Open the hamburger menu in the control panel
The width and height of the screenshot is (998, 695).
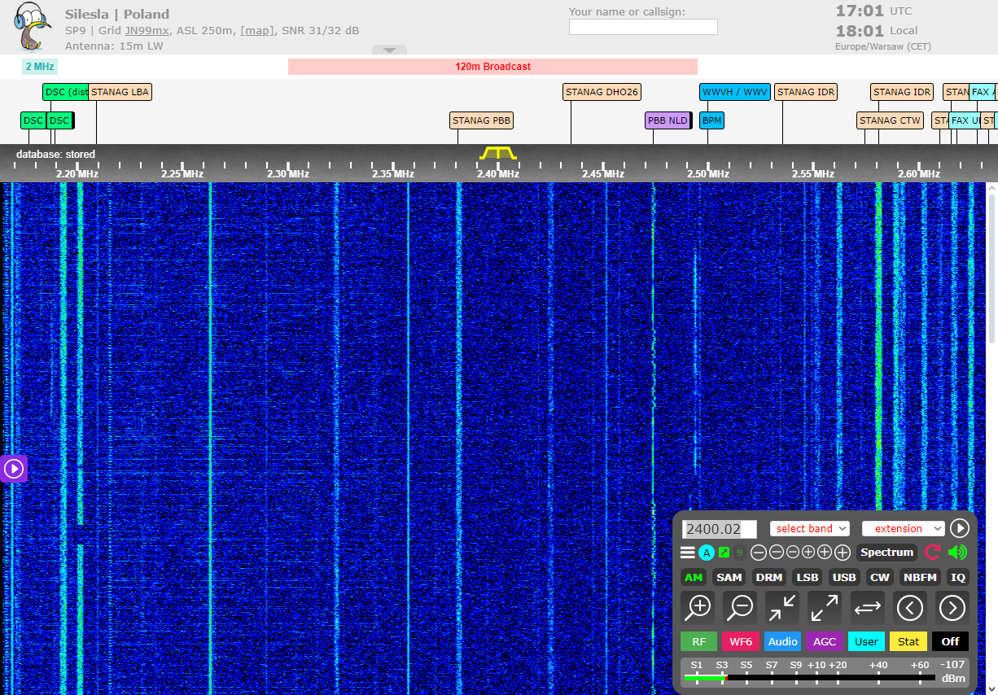pyautogui.click(x=688, y=553)
